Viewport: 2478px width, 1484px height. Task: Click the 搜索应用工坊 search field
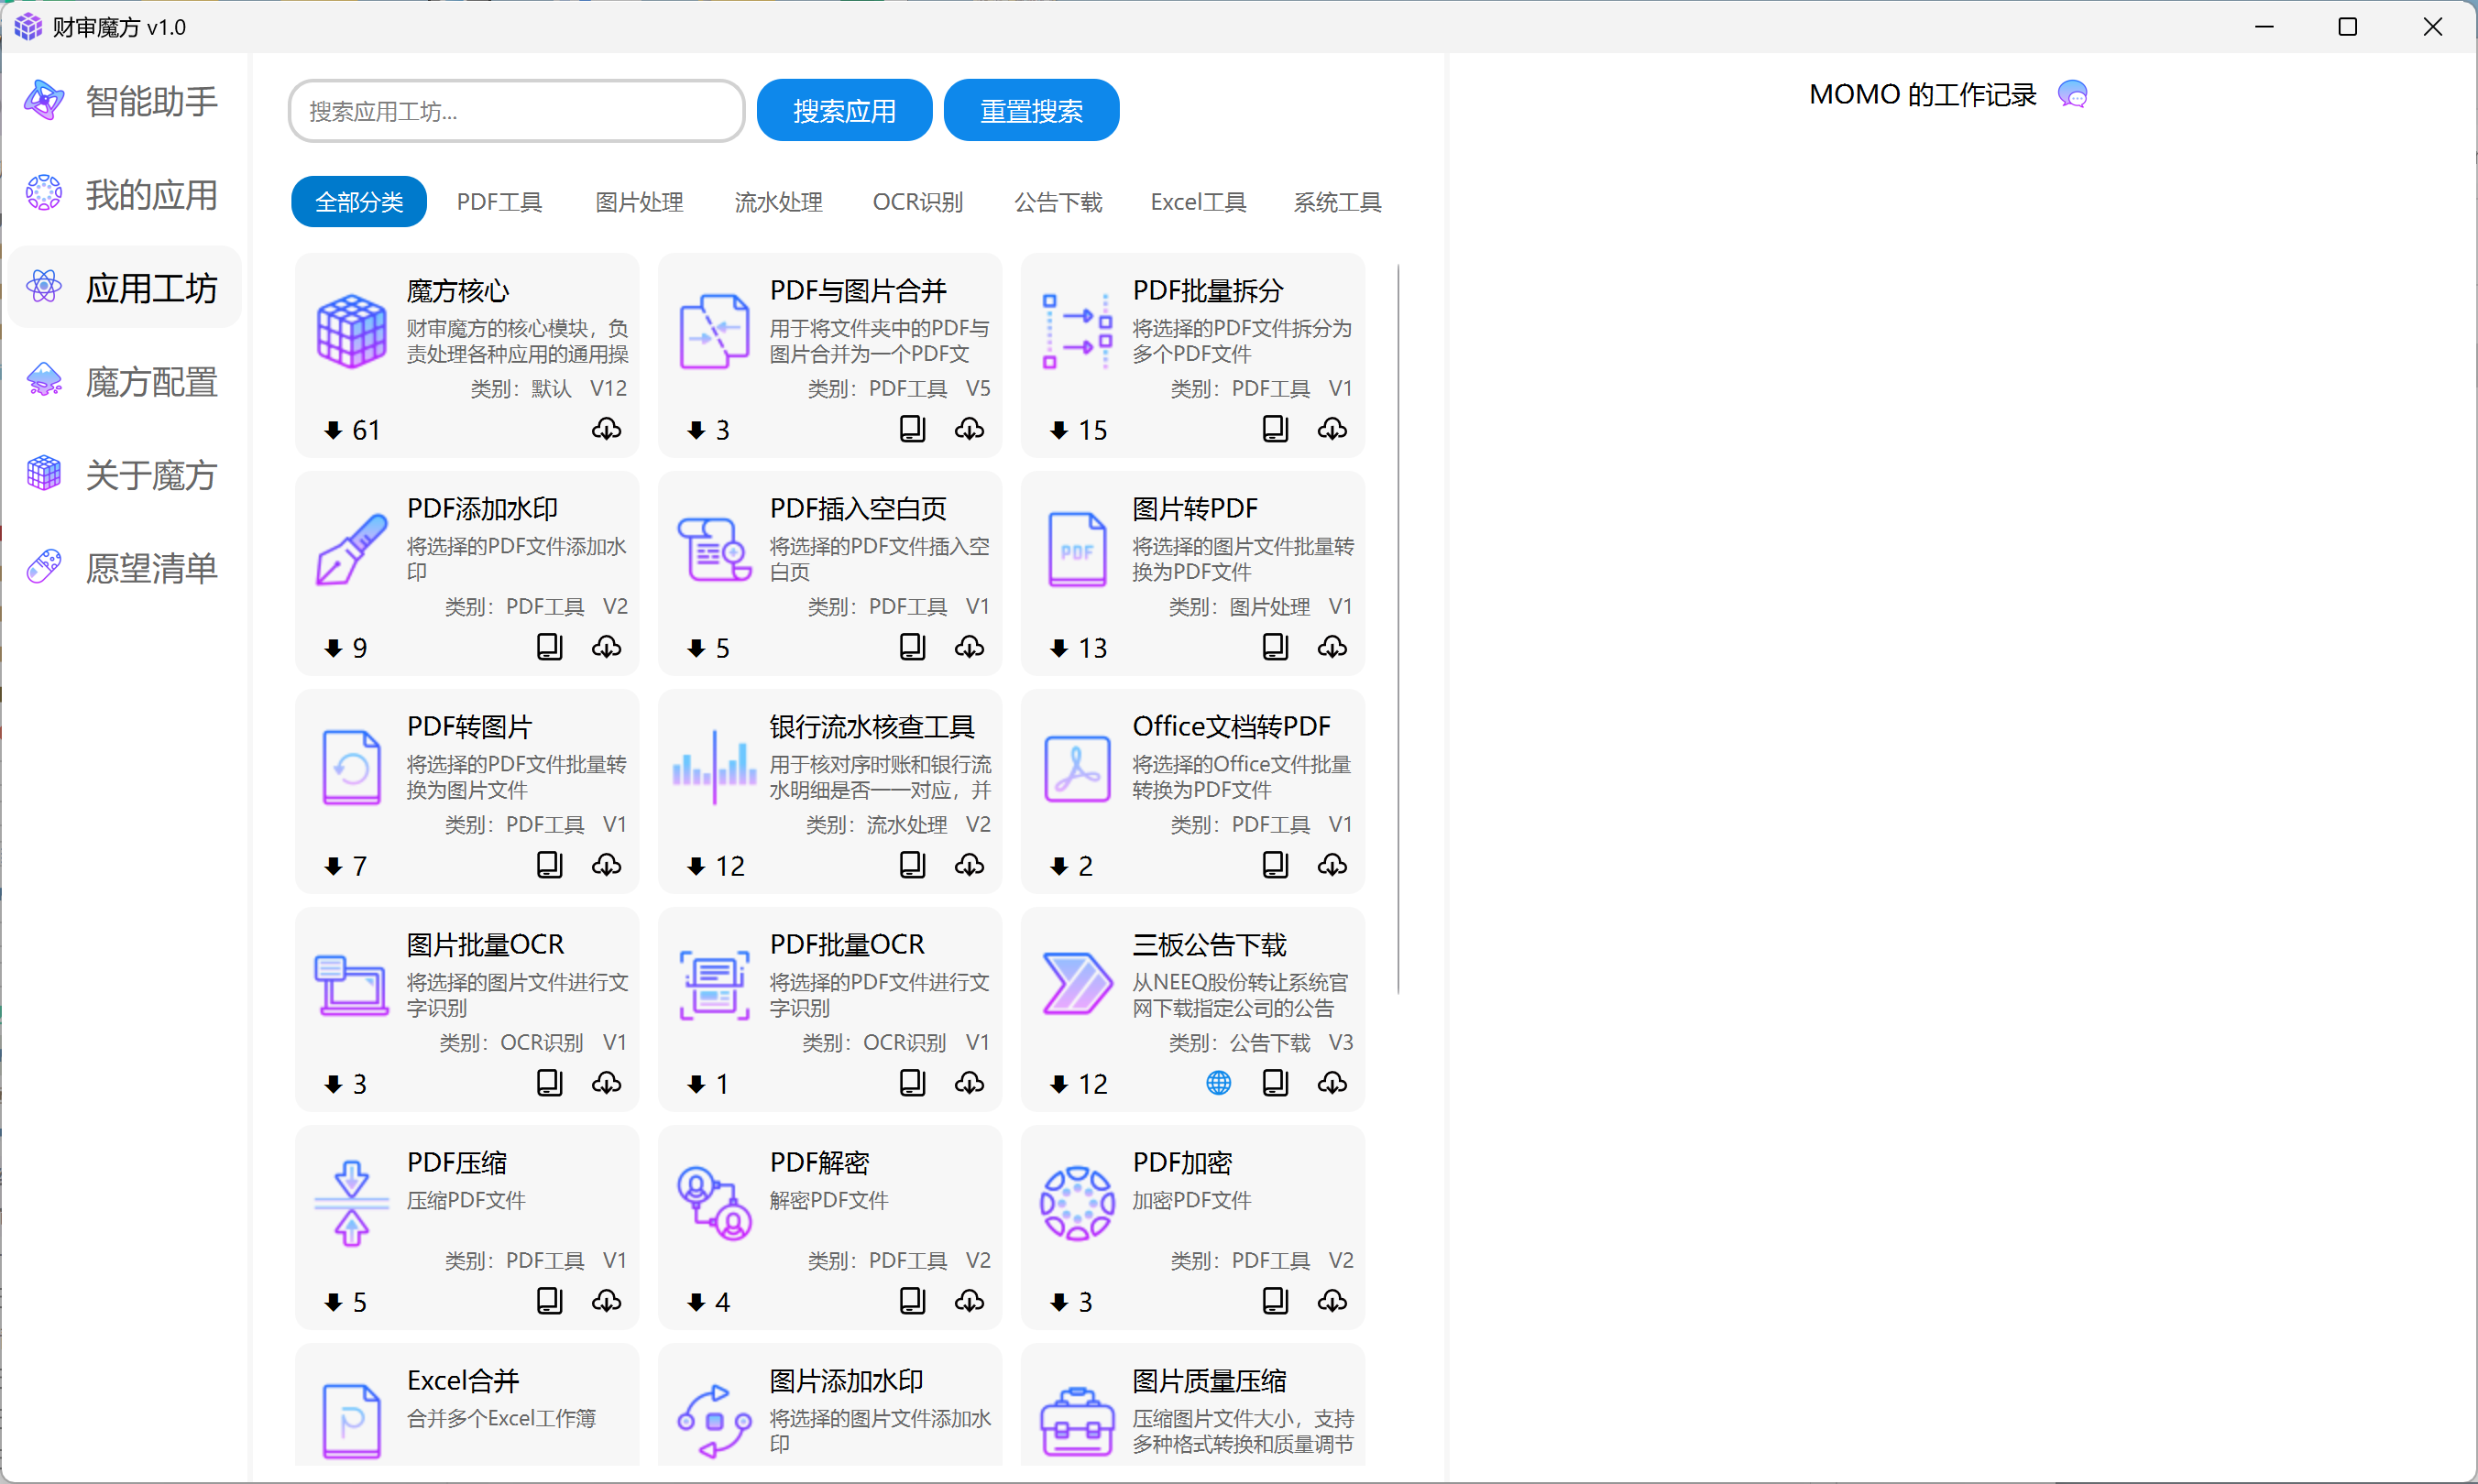coord(516,111)
